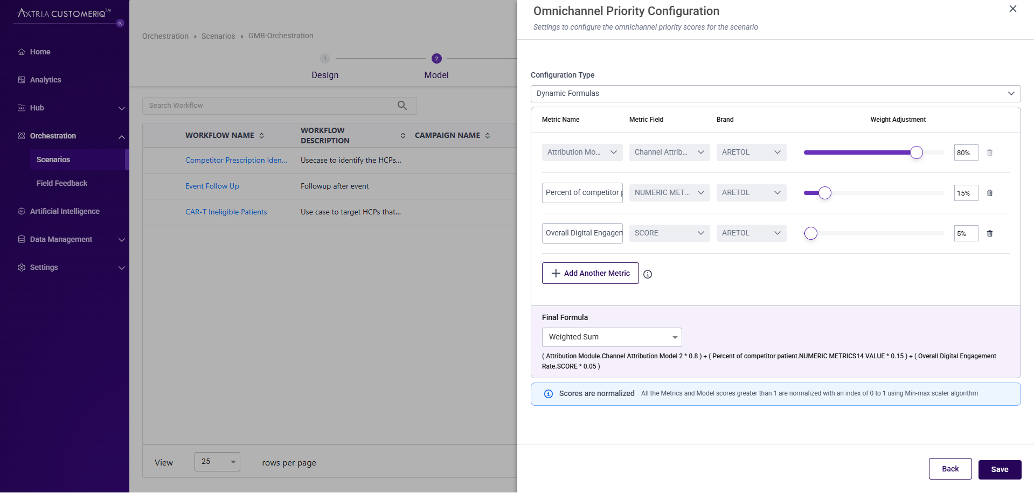Viewport: 1034px width, 493px height.
Task: Open the Home section icon in sidebar
Action: (21, 51)
